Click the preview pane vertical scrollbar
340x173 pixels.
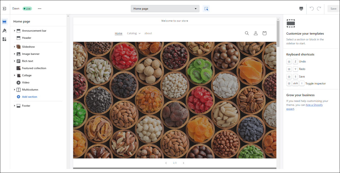point(278,34)
